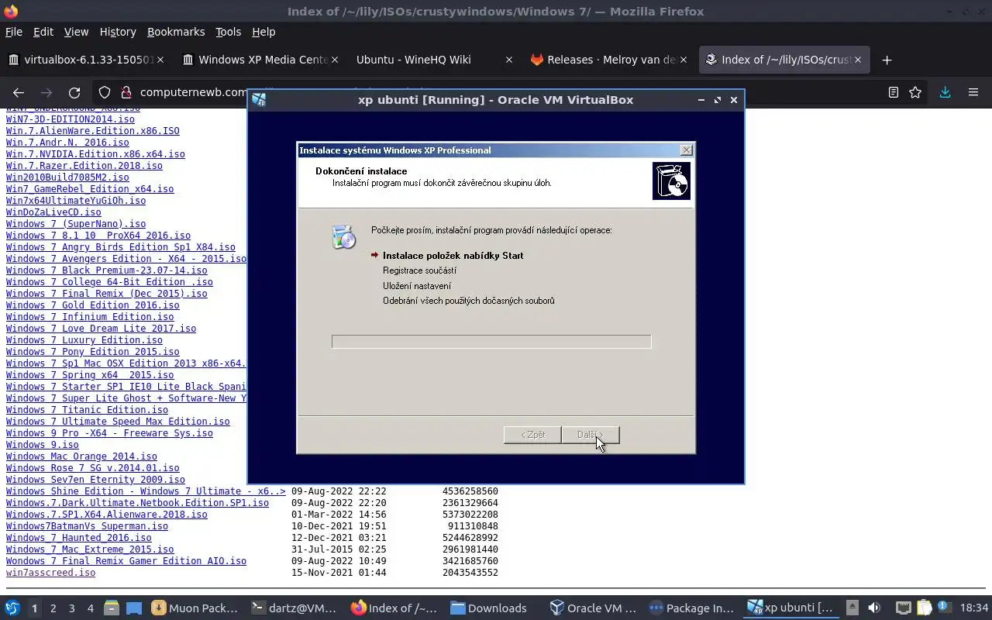Download Windows 7 Titanic Edition.iso
This screenshot has height=620, width=992.
[x=87, y=410]
